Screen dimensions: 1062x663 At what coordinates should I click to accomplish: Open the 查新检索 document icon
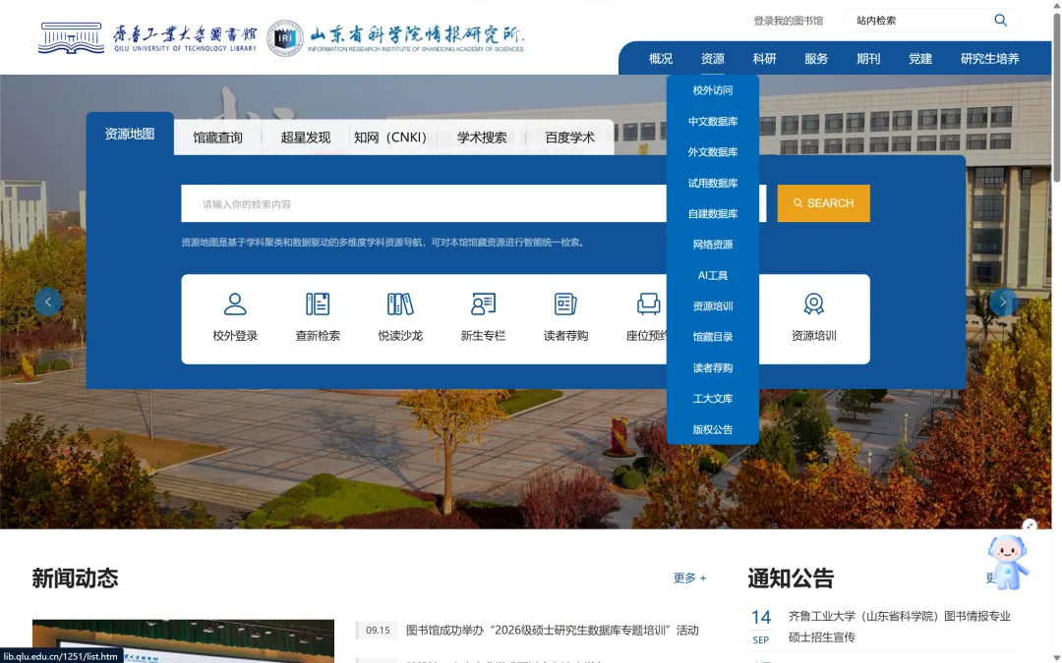318,304
